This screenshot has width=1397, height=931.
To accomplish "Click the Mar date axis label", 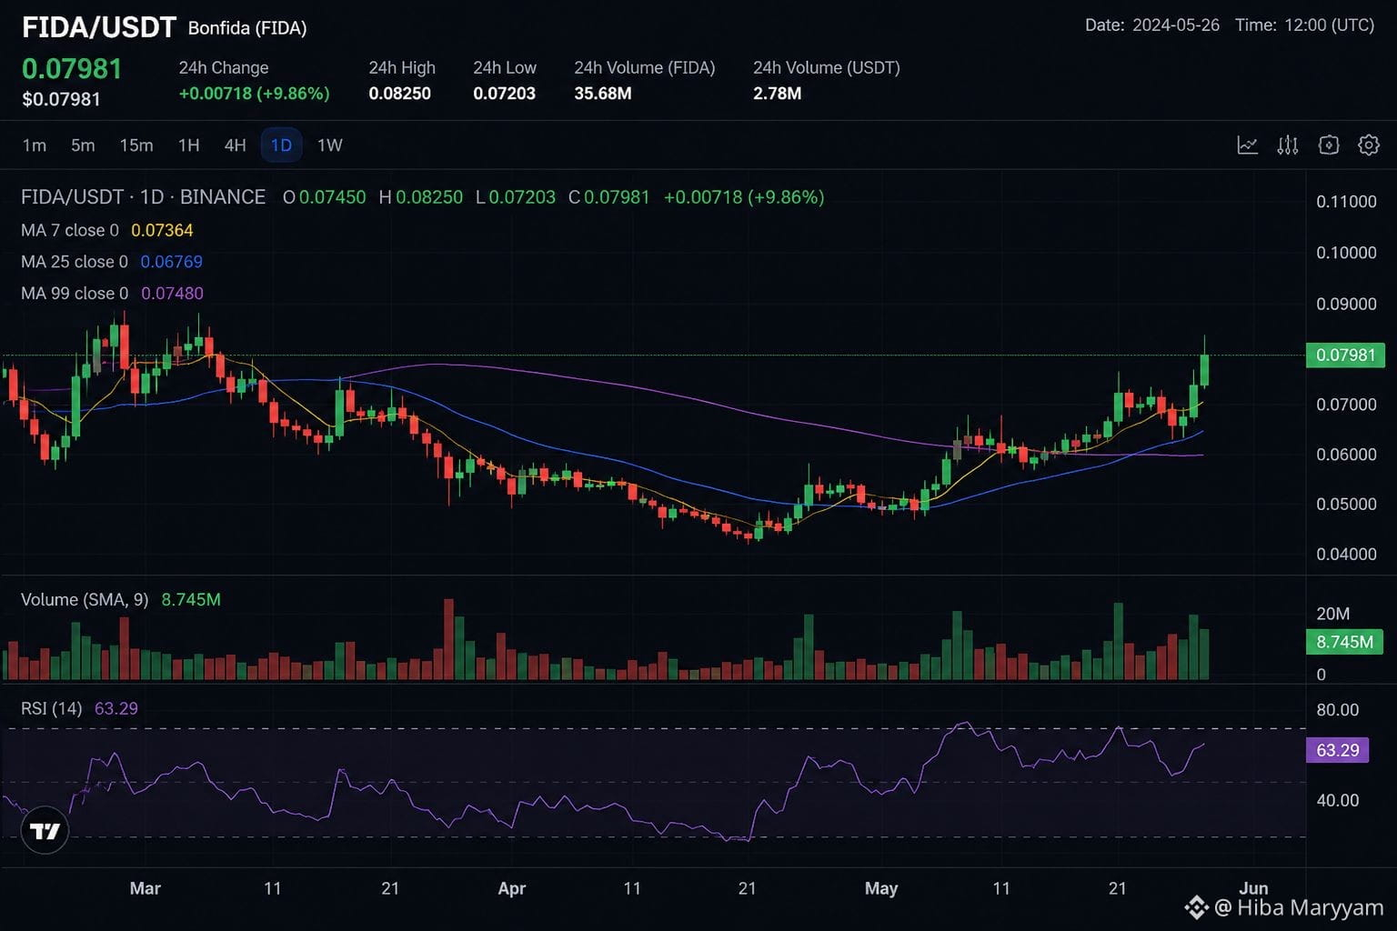I will pos(145,888).
